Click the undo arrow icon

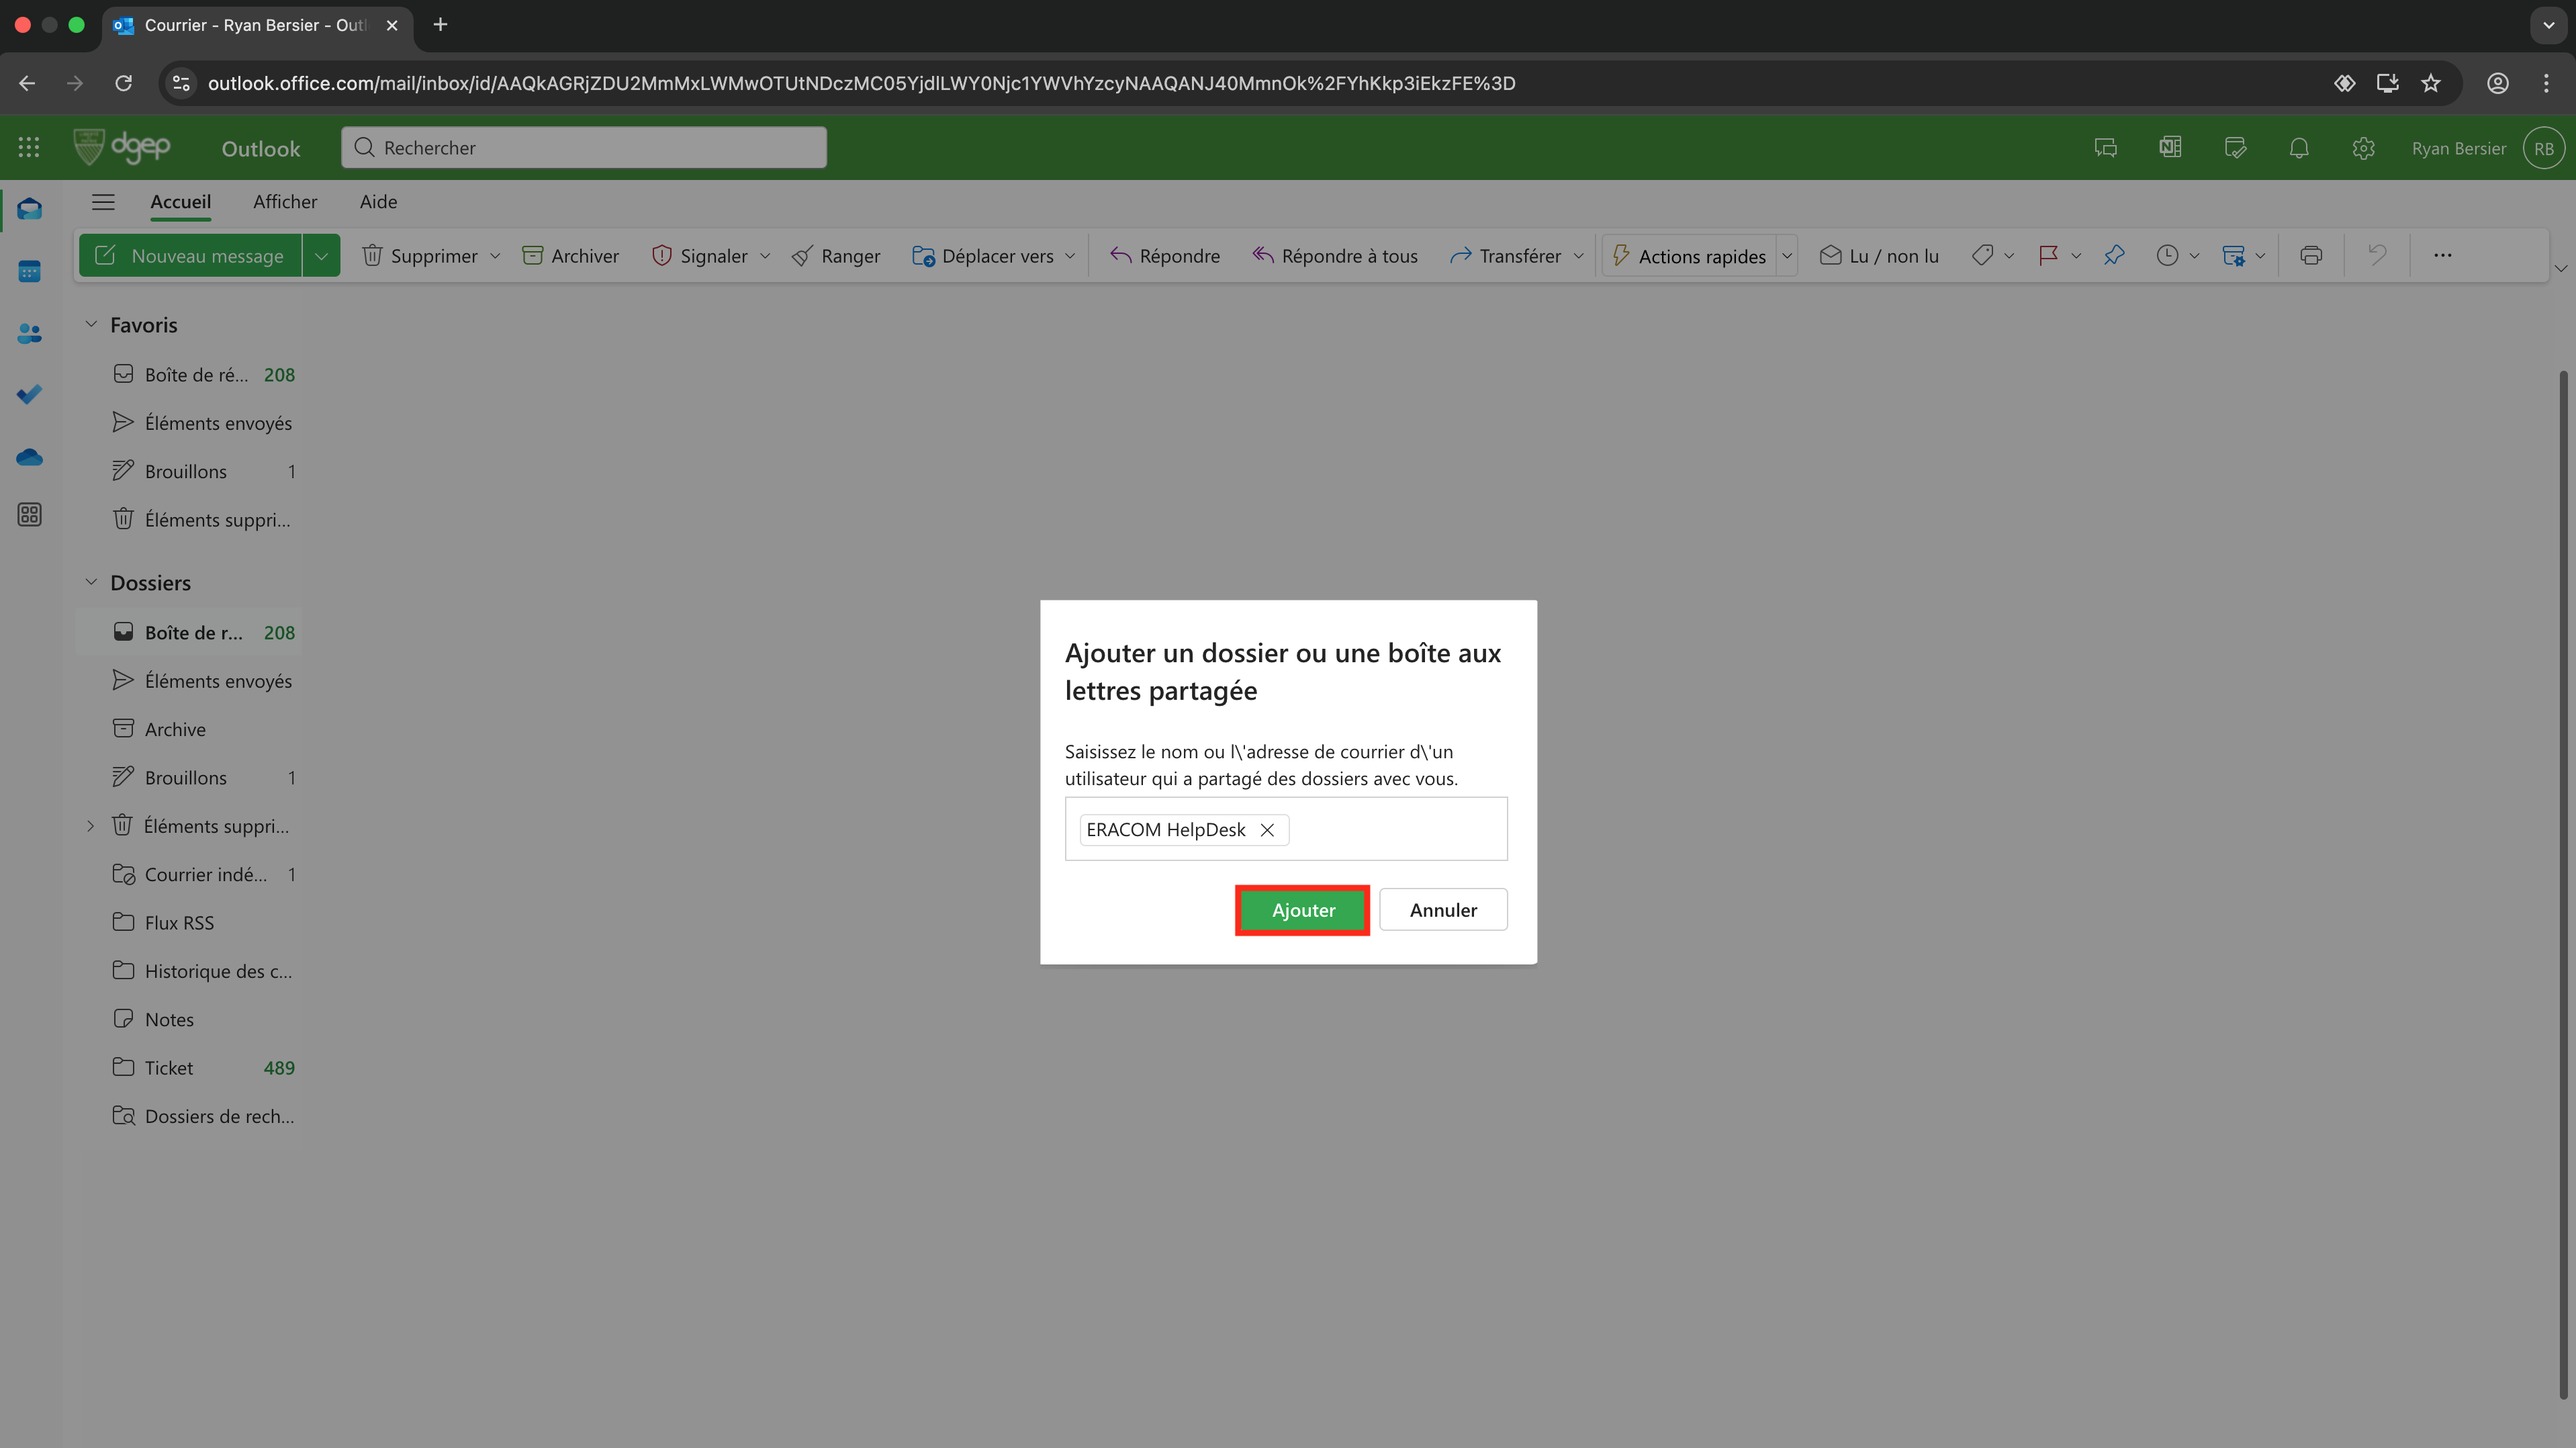[x=2377, y=256]
